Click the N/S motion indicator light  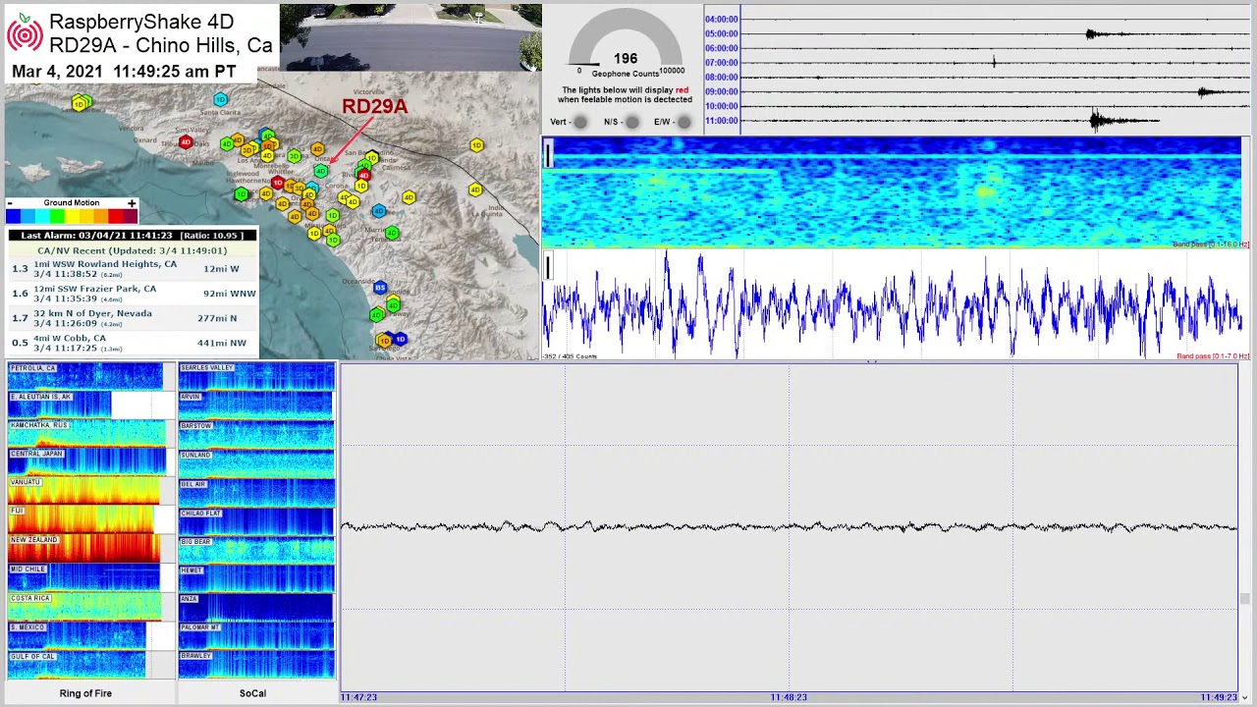point(631,122)
